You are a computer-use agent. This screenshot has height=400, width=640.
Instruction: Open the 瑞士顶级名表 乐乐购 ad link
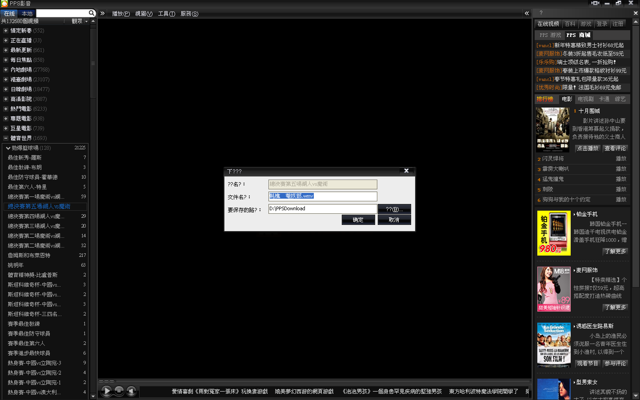click(x=576, y=62)
